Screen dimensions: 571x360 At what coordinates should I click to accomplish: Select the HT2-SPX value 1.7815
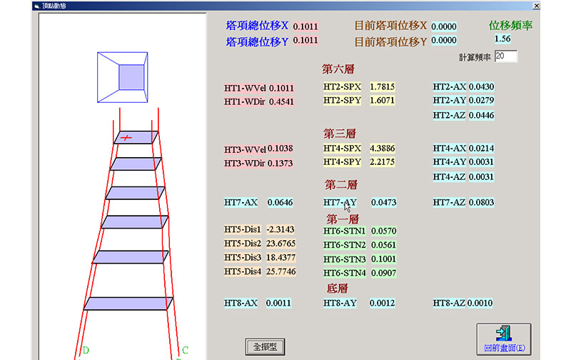(382, 87)
